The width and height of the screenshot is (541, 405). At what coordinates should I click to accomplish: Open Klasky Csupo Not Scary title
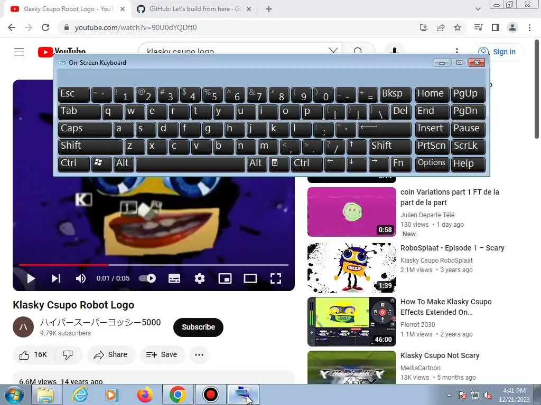[440, 355]
